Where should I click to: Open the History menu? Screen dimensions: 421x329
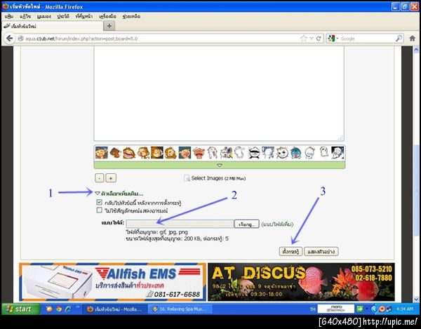click(x=63, y=16)
